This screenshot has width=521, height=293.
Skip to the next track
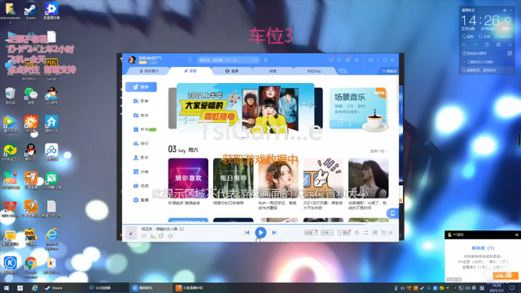(274, 233)
